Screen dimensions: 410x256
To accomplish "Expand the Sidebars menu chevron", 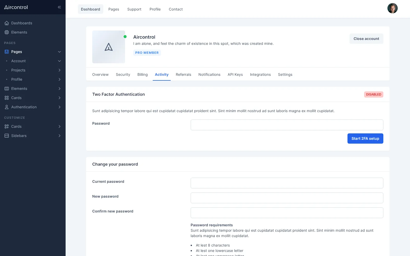I will click(x=59, y=136).
